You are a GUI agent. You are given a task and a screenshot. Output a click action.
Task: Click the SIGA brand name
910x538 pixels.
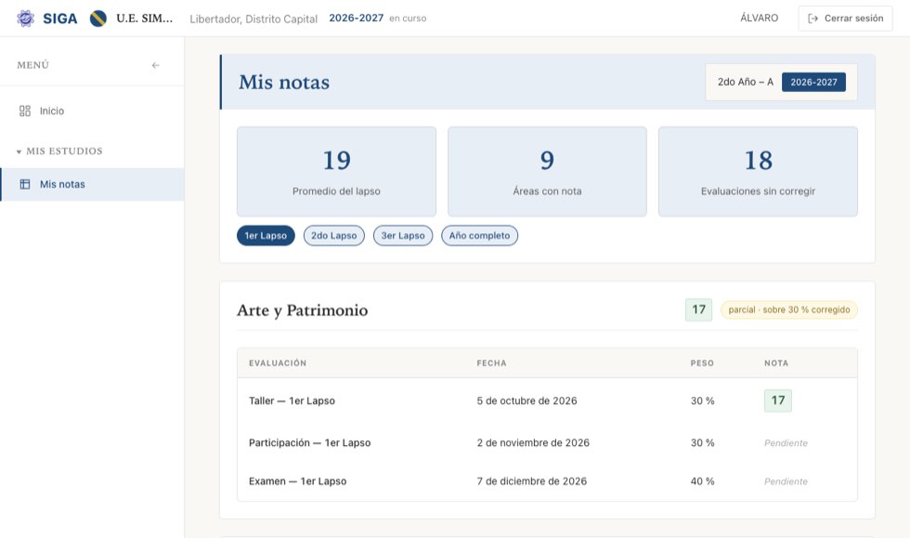(59, 19)
